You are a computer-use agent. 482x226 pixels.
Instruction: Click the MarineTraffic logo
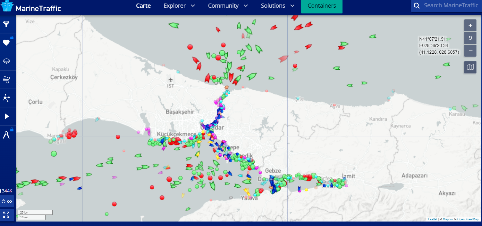tap(31, 6)
